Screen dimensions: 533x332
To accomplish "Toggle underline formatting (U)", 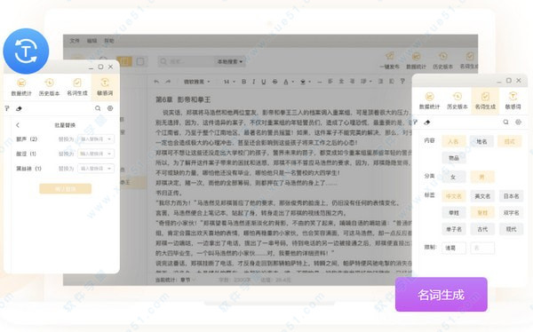I will click(264, 82).
